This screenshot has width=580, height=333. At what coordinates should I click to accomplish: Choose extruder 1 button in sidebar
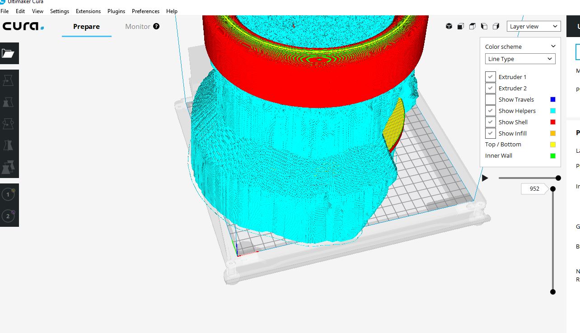point(8,195)
